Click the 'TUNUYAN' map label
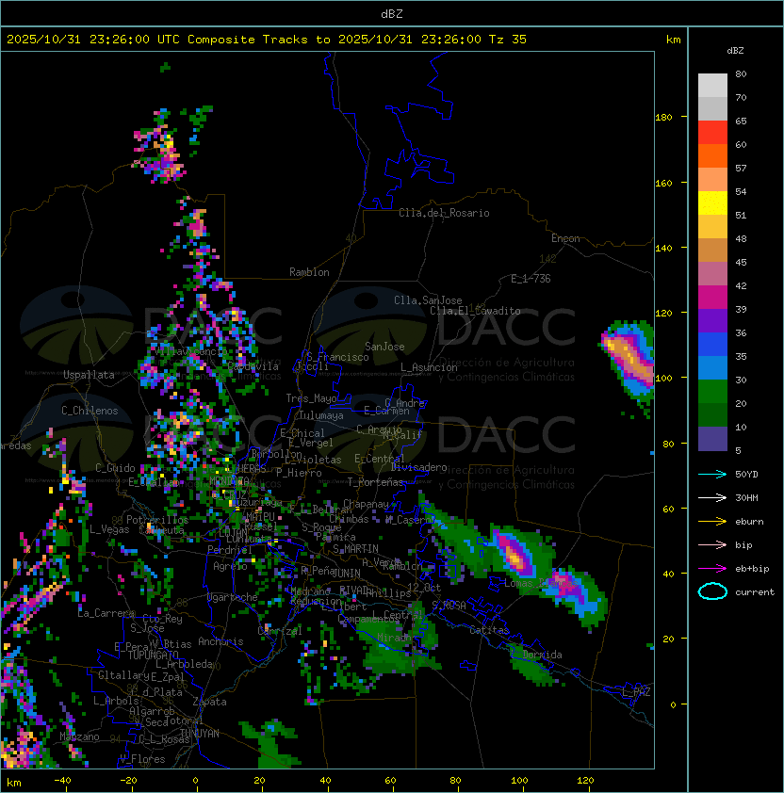This screenshot has width=784, height=793. [x=200, y=734]
